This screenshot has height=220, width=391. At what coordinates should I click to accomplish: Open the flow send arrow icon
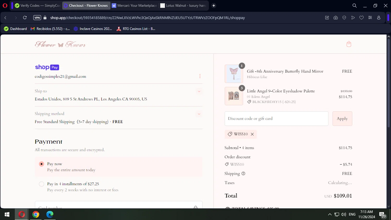pos(353,18)
